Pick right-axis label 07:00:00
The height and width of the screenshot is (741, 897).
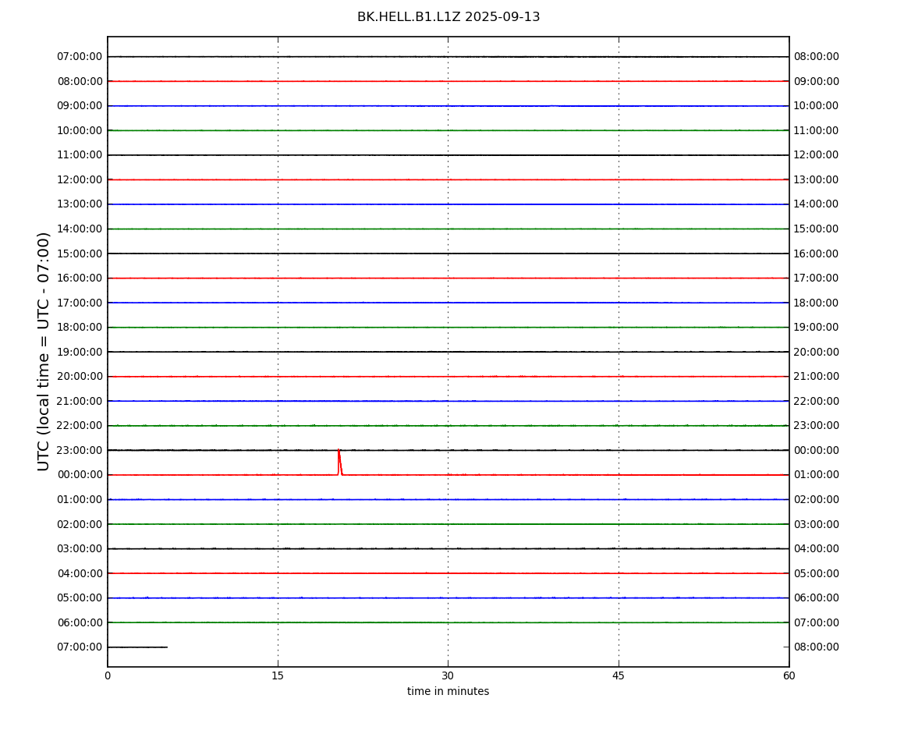tap(817, 622)
